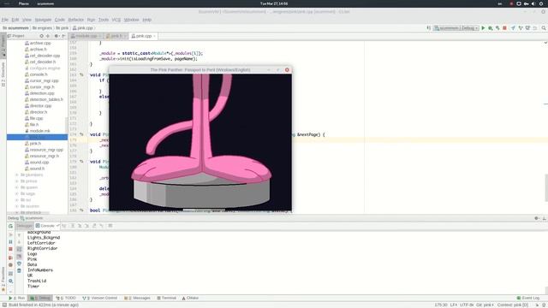Click the green Run button in toolbar
548x308 pixels.
pyautogui.click(x=483, y=28)
